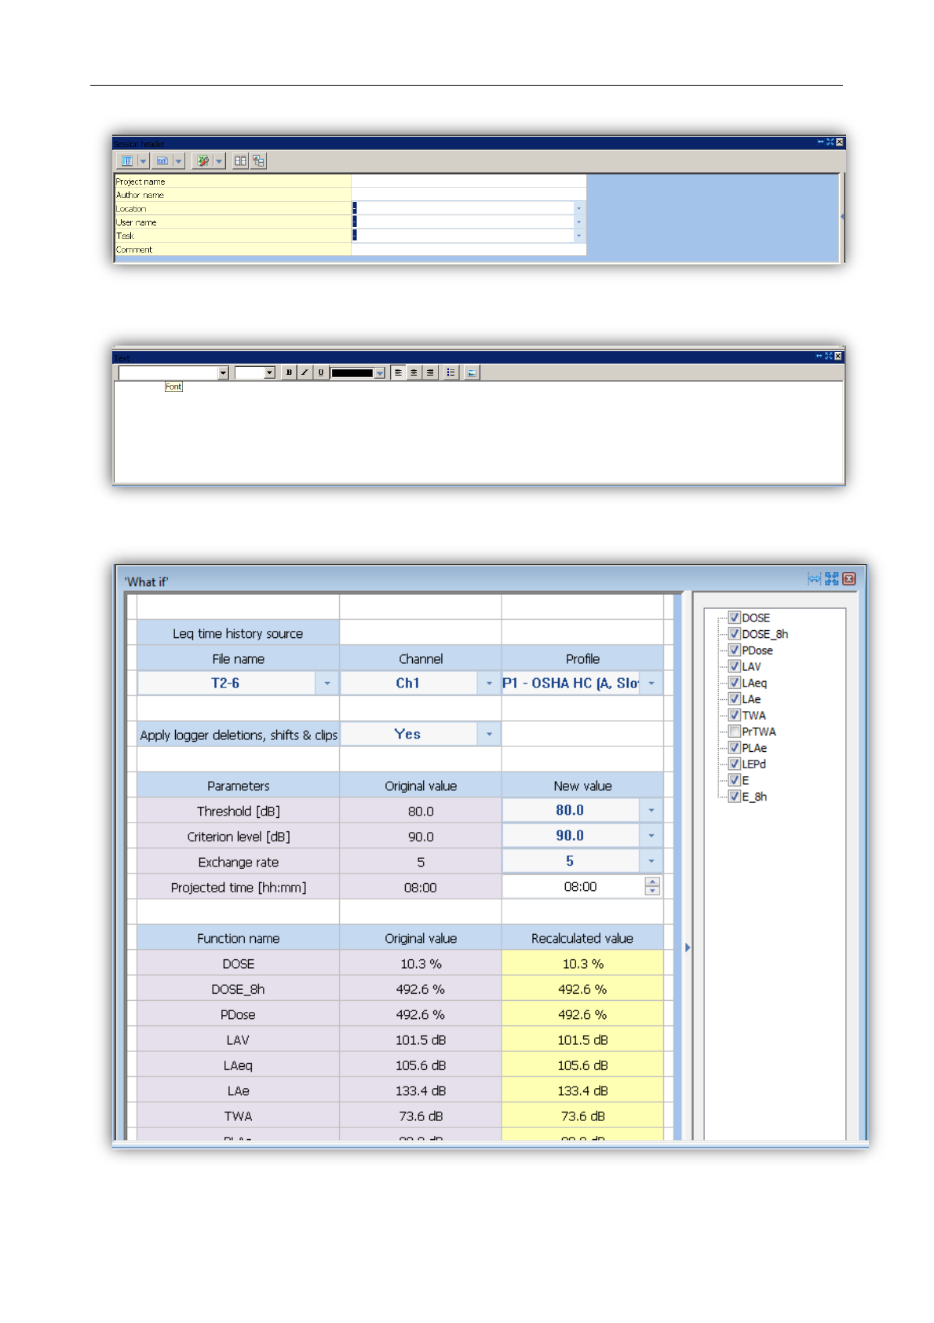Click the Author name value field
This screenshot has width=934, height=1323.
(469, 195)
